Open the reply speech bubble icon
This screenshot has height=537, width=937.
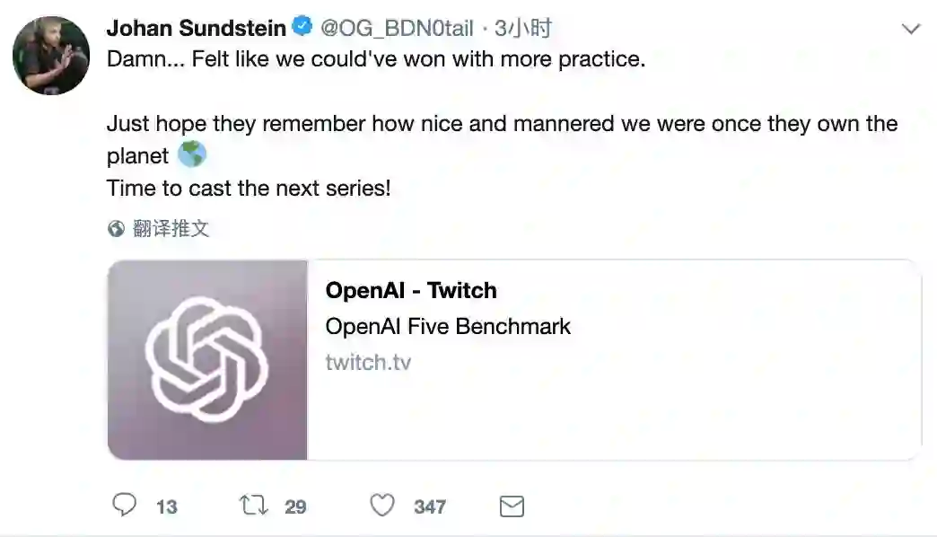click(x=124, y=506)
